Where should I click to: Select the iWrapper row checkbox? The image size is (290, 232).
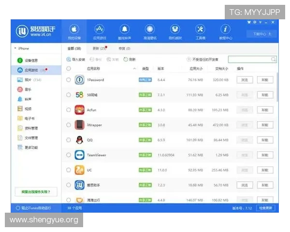point(69,125)
